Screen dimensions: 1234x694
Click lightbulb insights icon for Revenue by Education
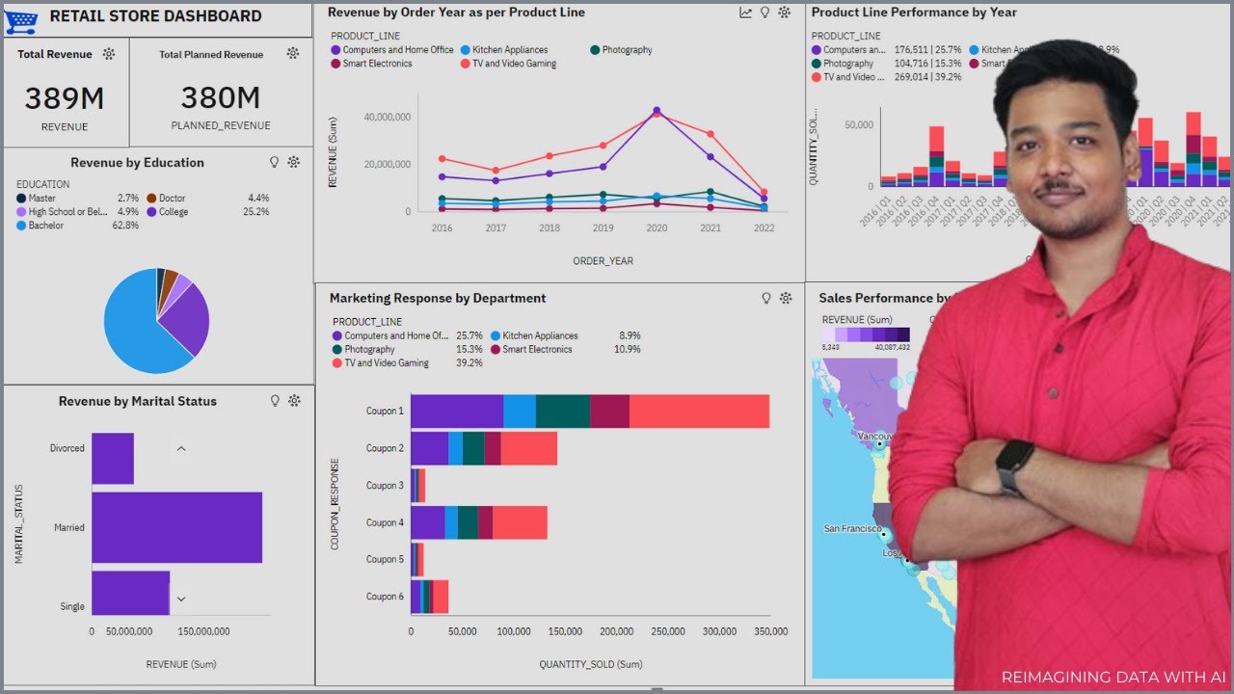[274, 162]
